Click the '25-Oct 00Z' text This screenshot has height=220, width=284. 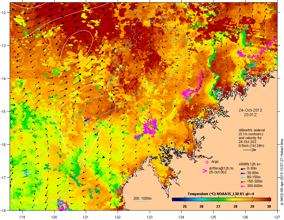point(218,172)
